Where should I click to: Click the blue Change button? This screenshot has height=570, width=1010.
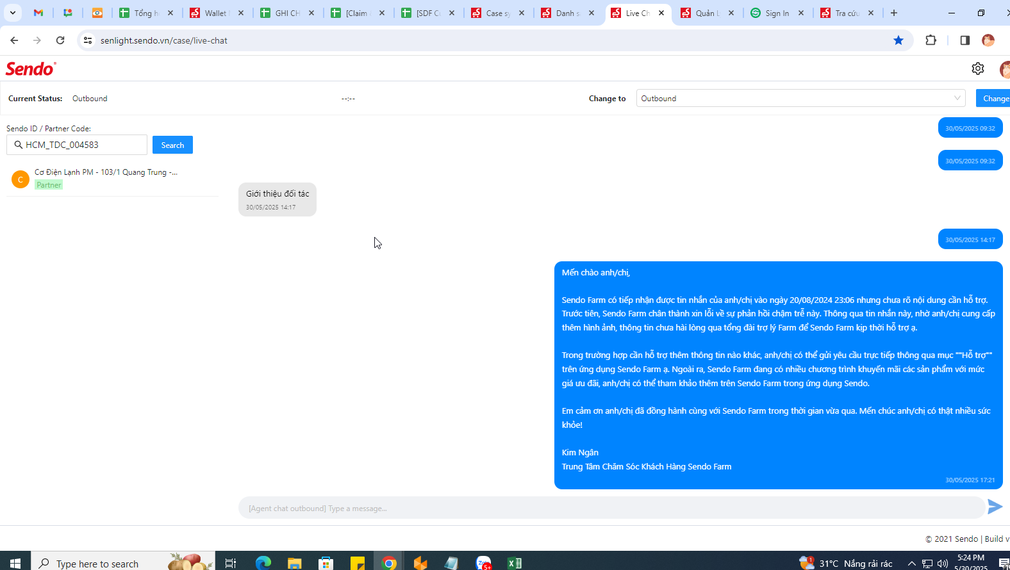994,98
